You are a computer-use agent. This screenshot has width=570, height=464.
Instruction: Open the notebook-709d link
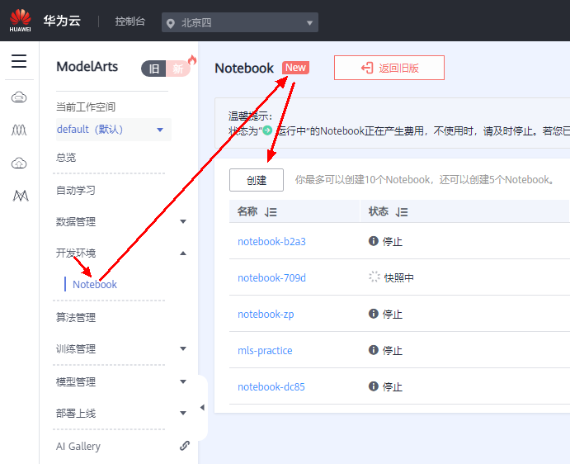[x=271, y=277]
